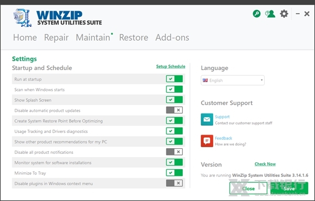Open the user support account icon
The width and height of the screenshot is (315, 201).
(270, 14)
